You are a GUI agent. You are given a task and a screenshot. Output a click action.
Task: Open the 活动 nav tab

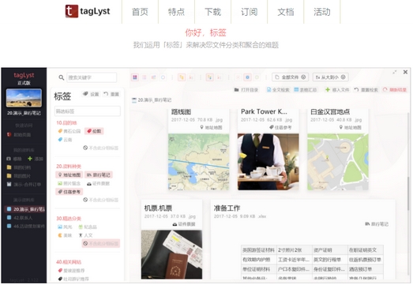coord(322,12)
